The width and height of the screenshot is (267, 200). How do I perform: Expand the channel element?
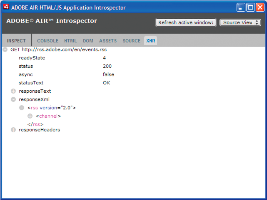point(30,116)
